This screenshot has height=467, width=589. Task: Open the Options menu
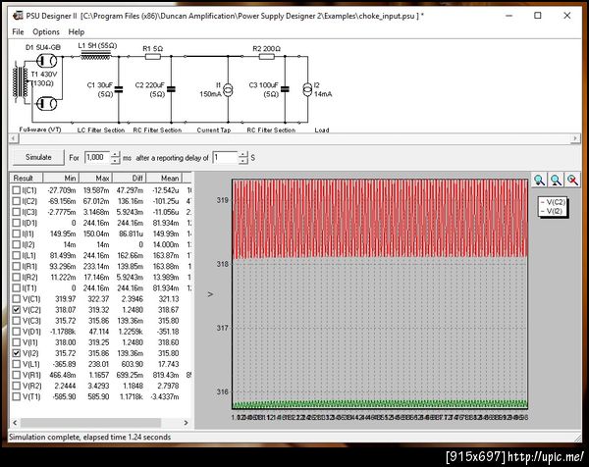[46, 32]
